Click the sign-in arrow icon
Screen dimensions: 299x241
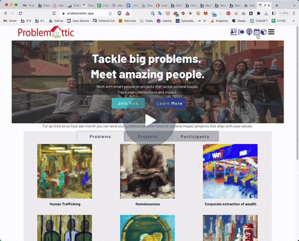click(x=241, y=32)
